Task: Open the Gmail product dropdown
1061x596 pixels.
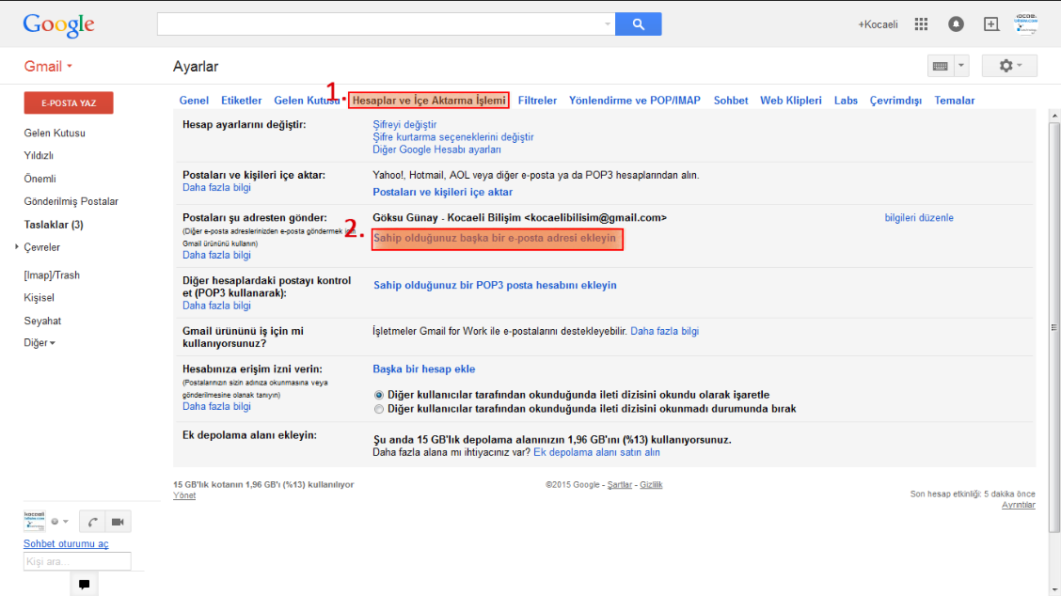Action: [x=48, y=67]
